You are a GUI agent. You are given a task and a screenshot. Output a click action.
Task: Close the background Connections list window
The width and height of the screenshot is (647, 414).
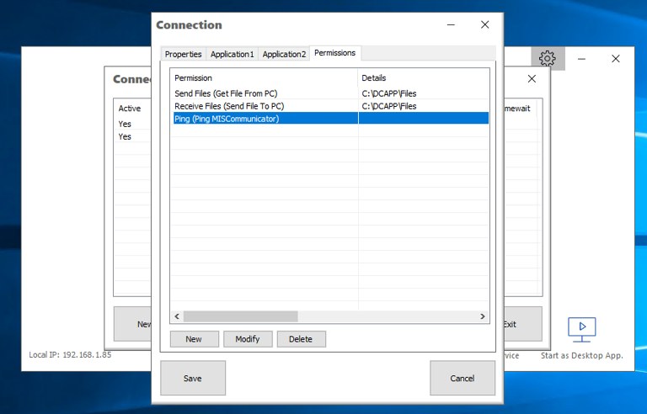pyautogui.click(x=532, y=79)
